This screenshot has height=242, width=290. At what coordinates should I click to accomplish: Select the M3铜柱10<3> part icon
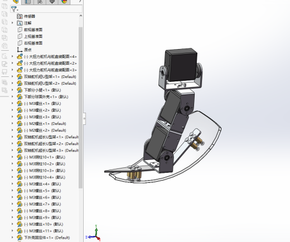pos(20,171)
